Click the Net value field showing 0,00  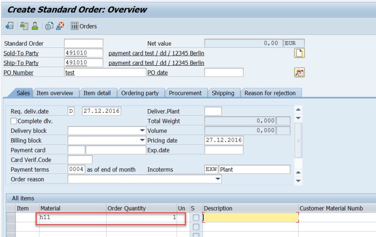coord(244,43)
